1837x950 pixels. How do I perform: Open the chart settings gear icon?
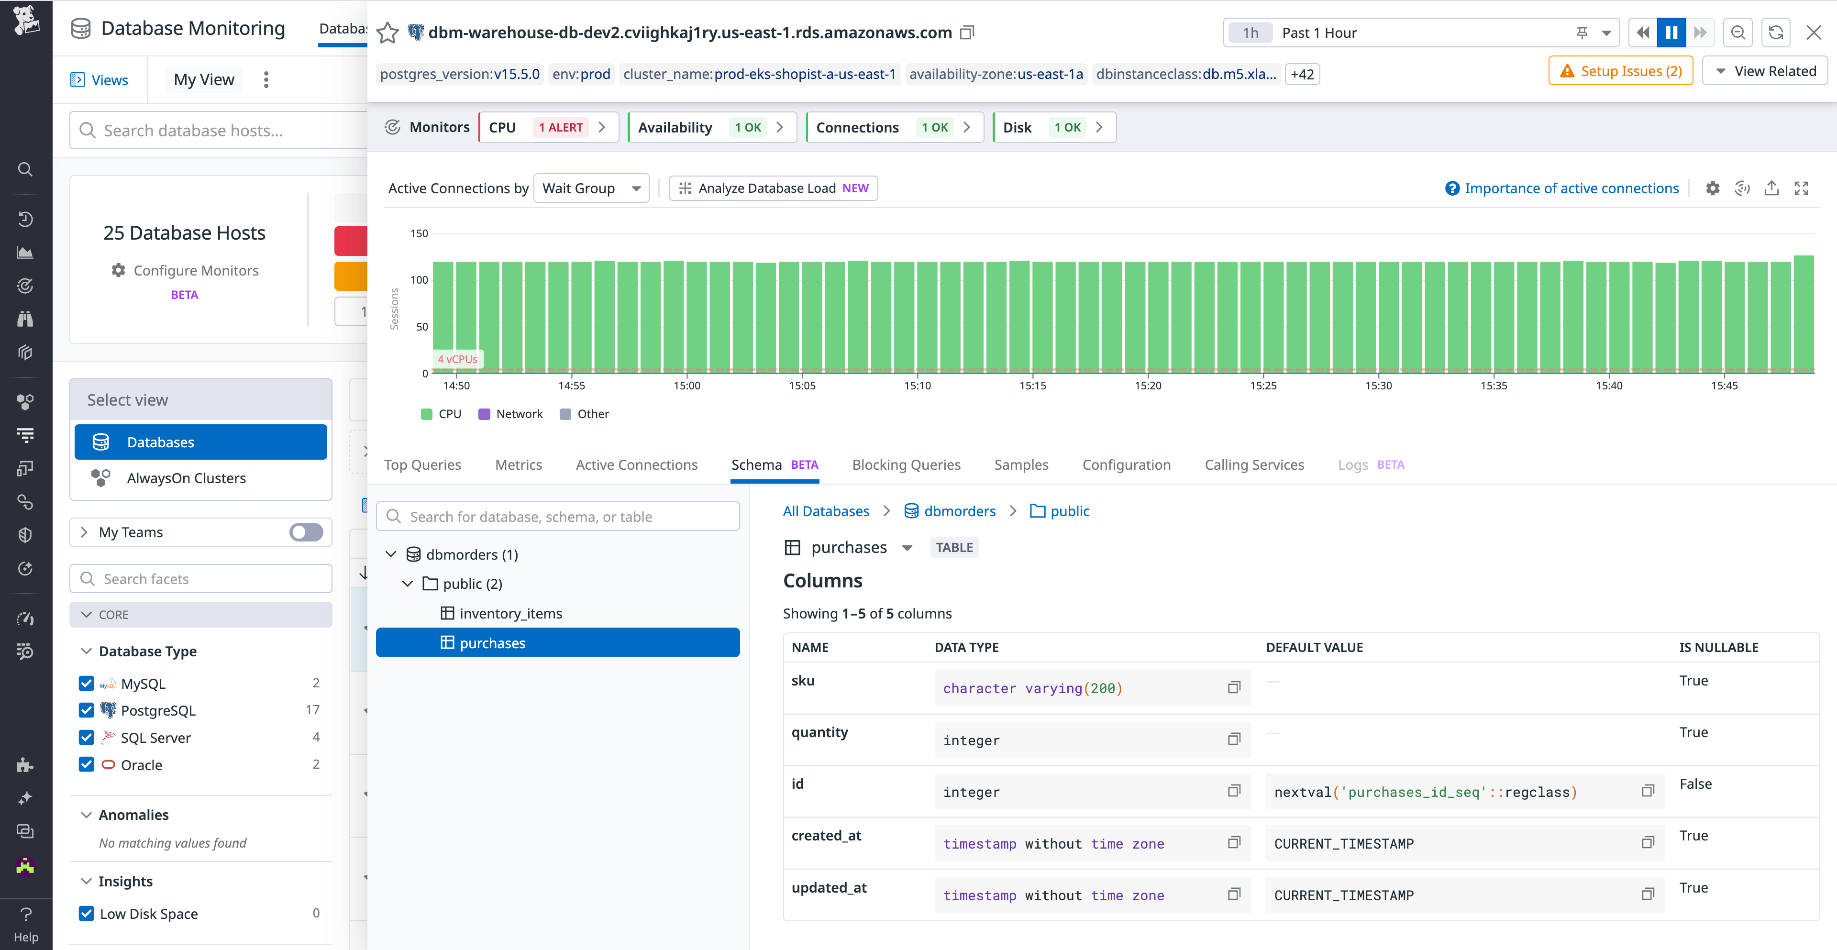click(1712, 188)
